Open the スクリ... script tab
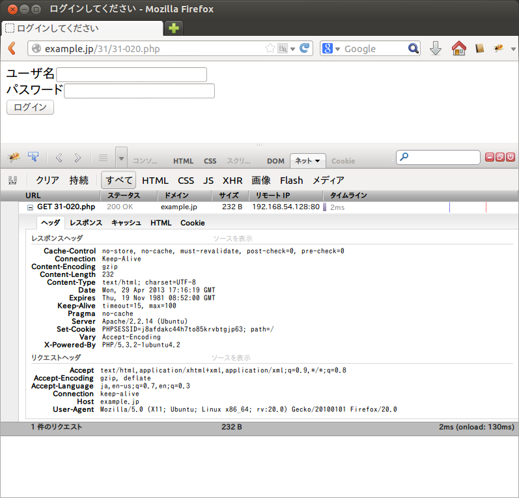This screenshot has height=498, width=519. 238,161
